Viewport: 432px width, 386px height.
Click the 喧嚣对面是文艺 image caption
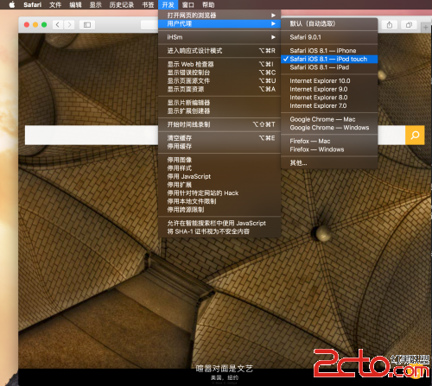pos(224,369)
